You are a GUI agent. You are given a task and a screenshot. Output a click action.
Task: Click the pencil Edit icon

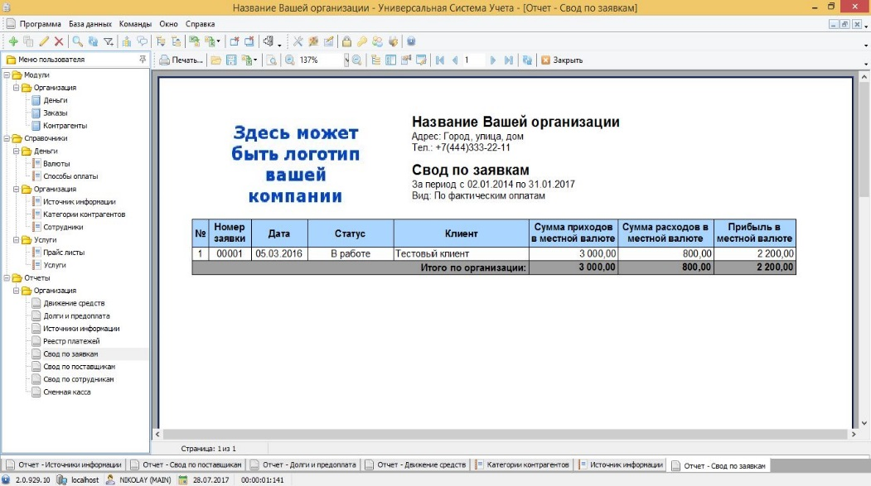point(44,41)
